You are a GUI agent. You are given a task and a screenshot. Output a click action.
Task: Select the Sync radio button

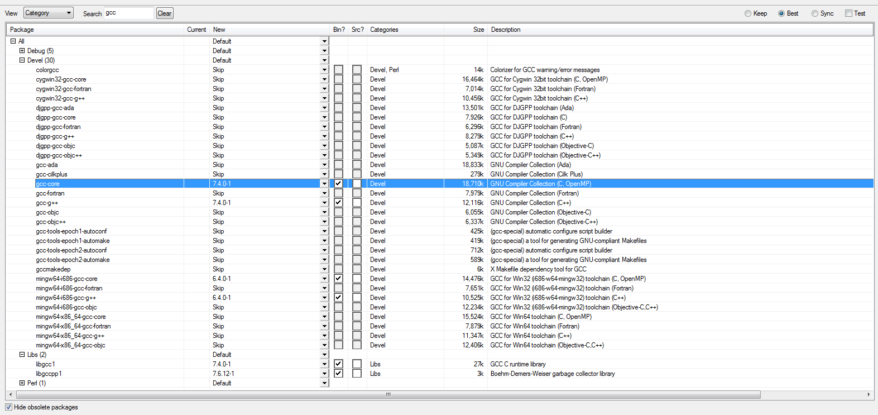pyautogui.click(x=815, y=13)
